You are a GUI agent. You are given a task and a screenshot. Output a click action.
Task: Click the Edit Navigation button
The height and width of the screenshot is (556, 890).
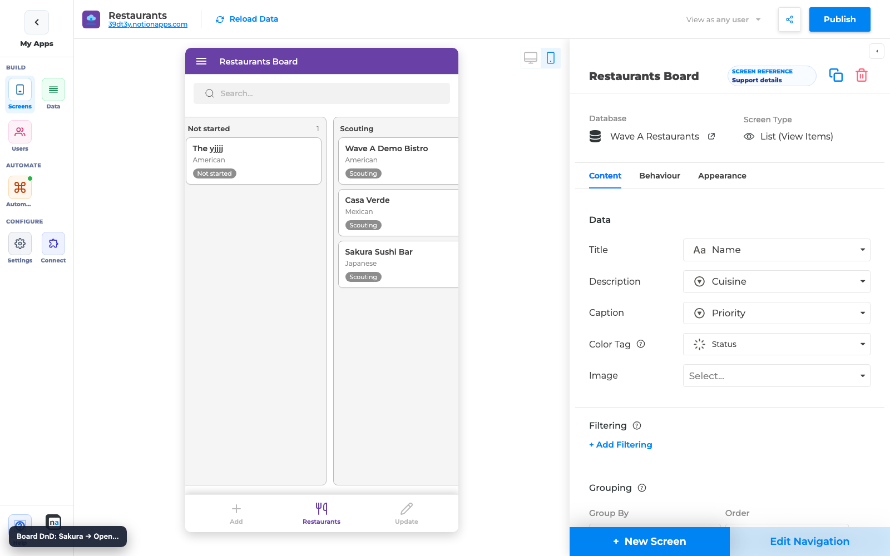click(x=810, y=542)
